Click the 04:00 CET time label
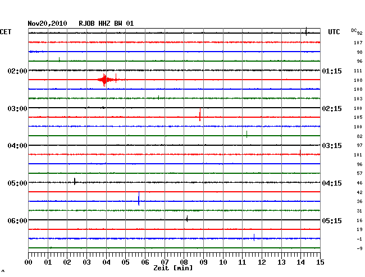The width and height of the screenshot is (365, 277). pyautogui.click(x=17, y=146)
